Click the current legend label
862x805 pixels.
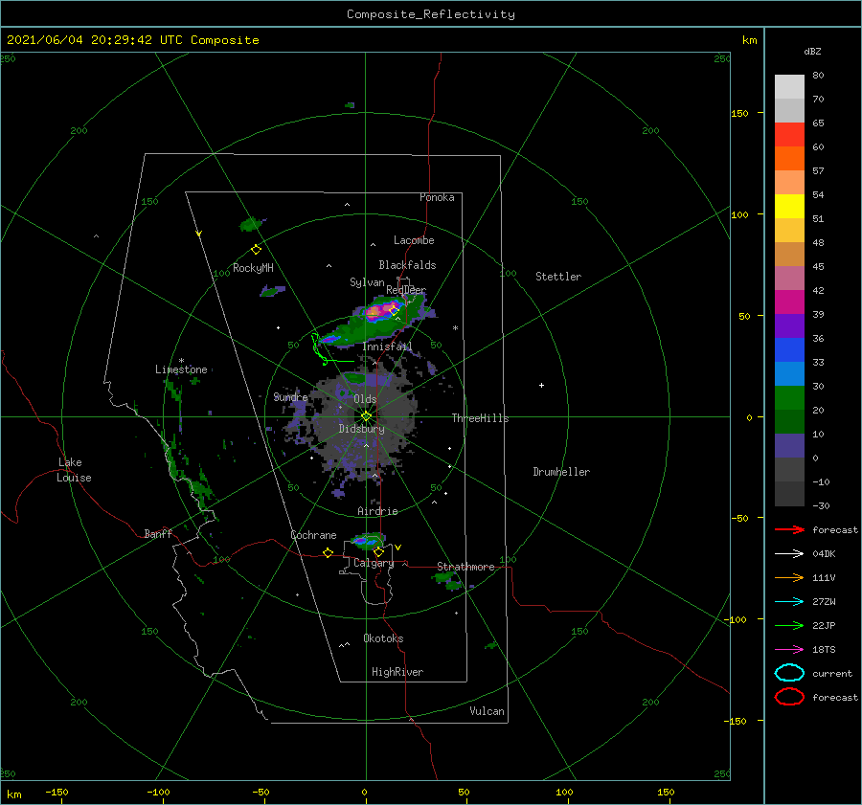(832, 674)
